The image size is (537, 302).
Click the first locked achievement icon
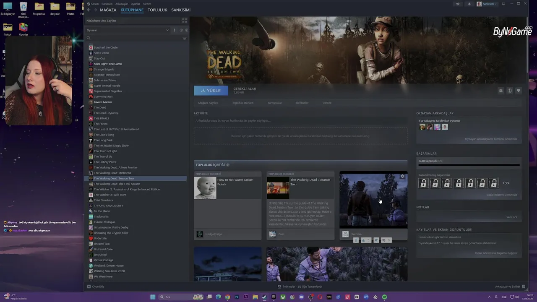(x=423, y=183)
